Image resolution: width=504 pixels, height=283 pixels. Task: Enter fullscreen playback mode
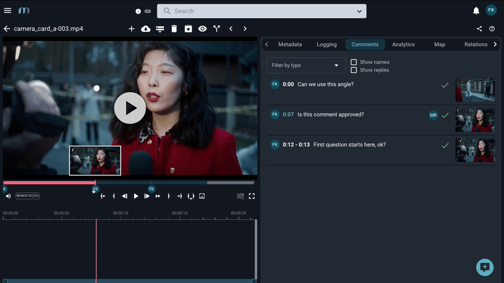[252, 196]
